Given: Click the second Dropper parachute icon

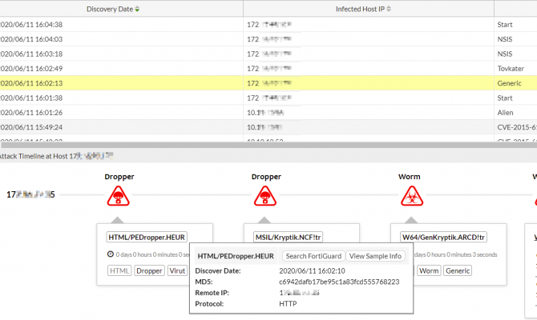Looking at the screenshot, I should pos(265,196).
